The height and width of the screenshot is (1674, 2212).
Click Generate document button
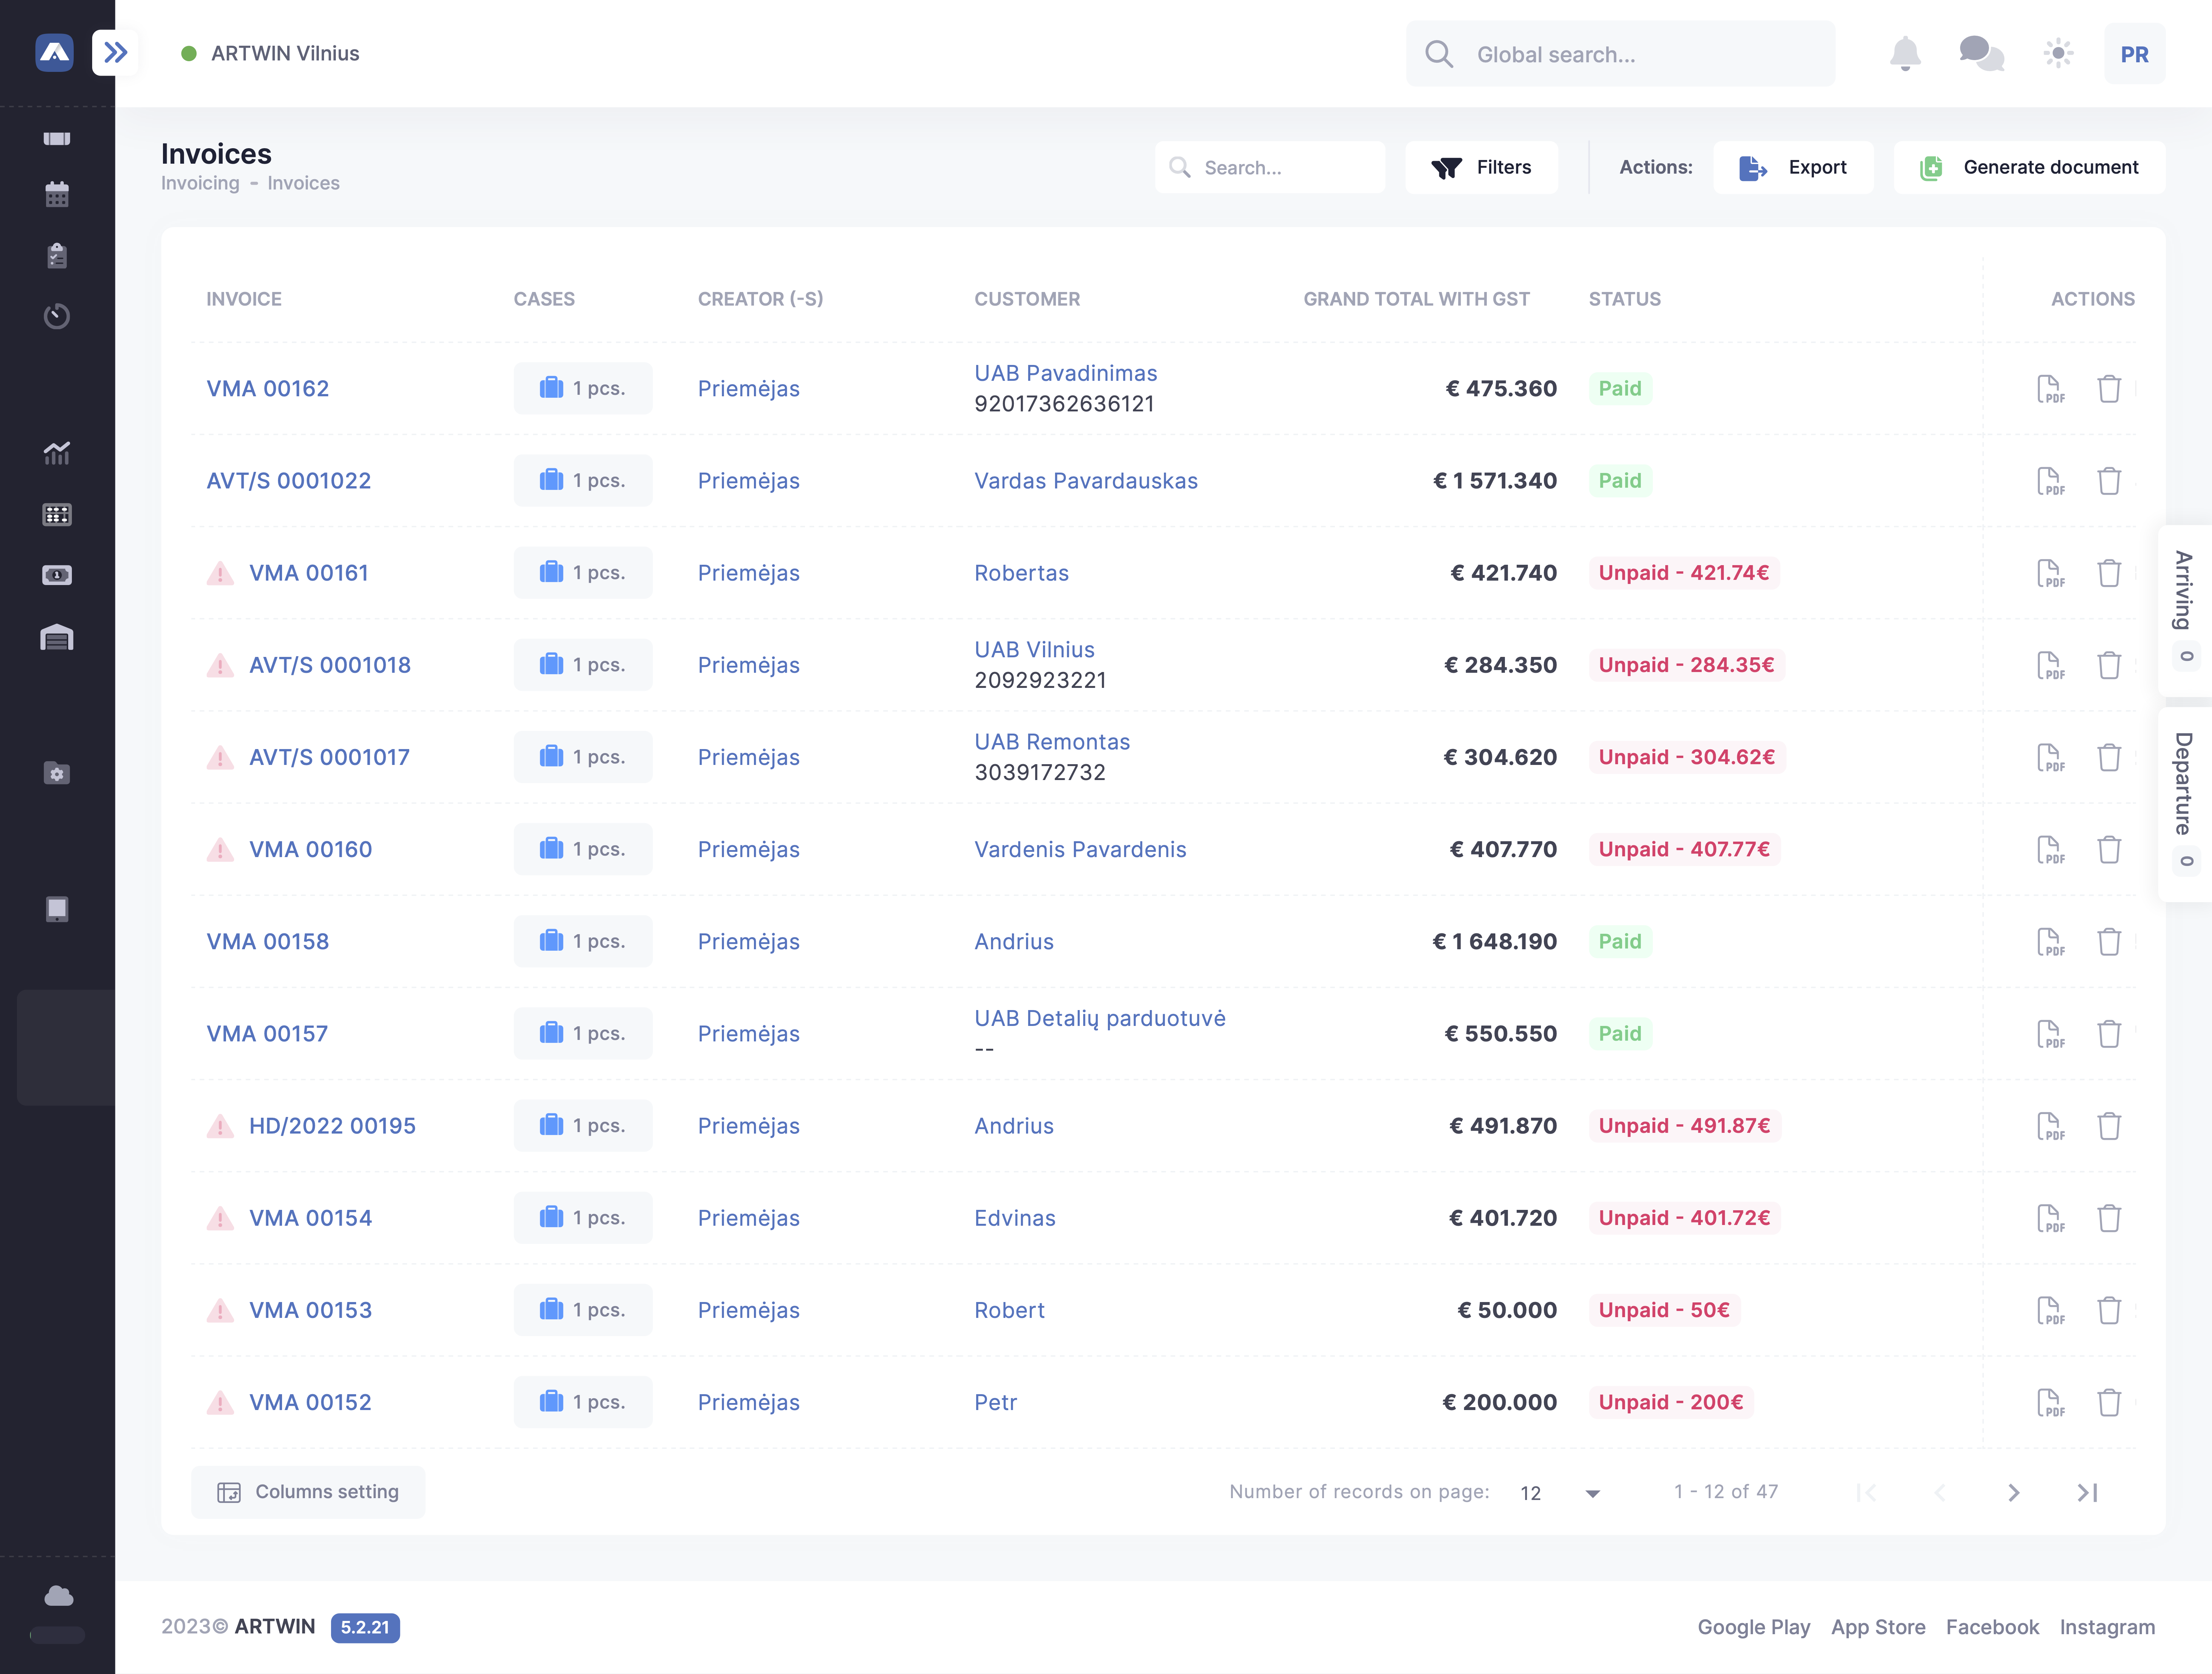2029,167
